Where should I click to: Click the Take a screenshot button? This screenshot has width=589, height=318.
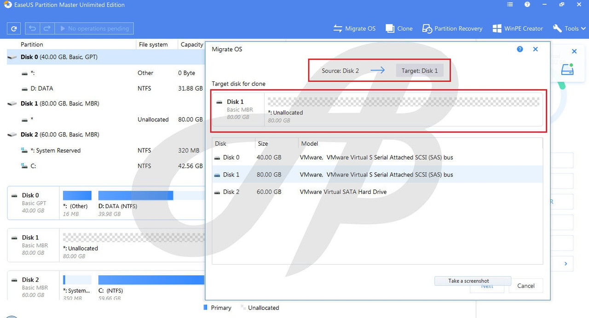tap(473, 281)
